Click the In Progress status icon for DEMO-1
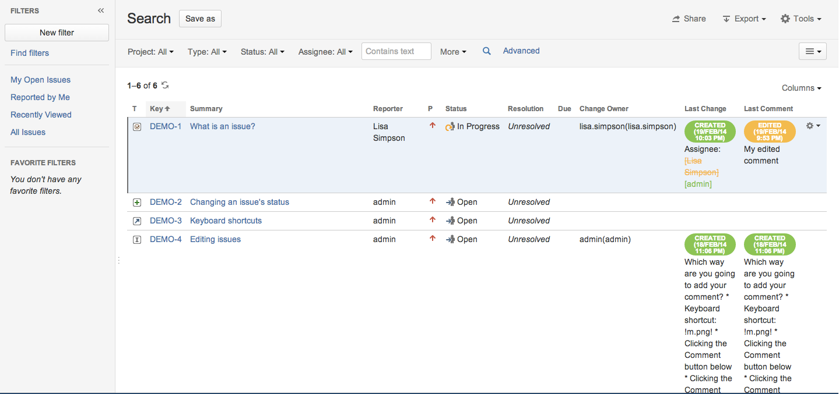Viewport: 839px width, 394px height. [x=450, y=126]
